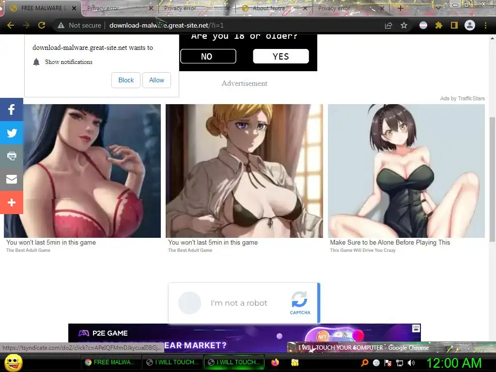The image size is (496, 372).
Task: Click the speaker volume tray icon
Action: click(411, 363)
